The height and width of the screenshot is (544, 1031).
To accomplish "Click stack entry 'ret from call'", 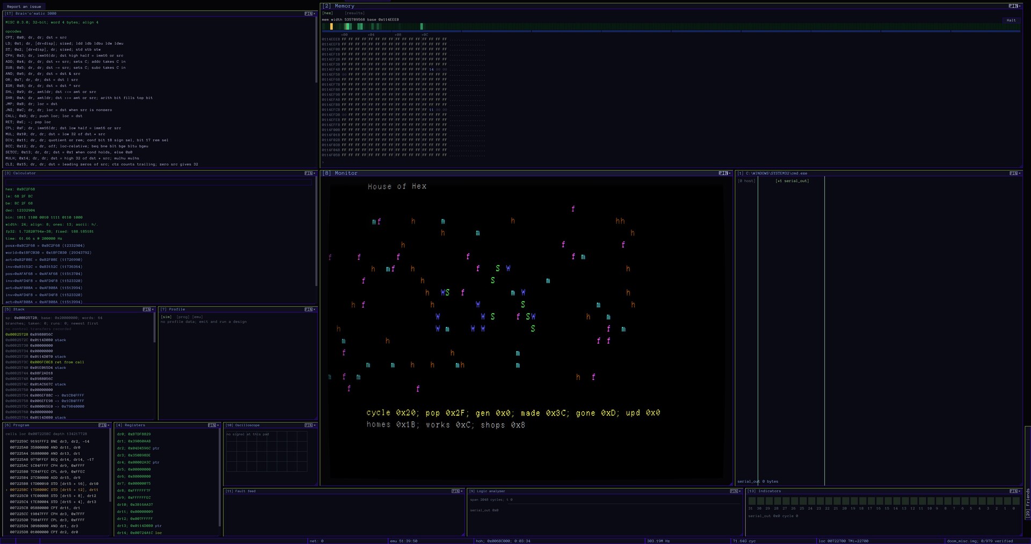I will click(45, 362).
